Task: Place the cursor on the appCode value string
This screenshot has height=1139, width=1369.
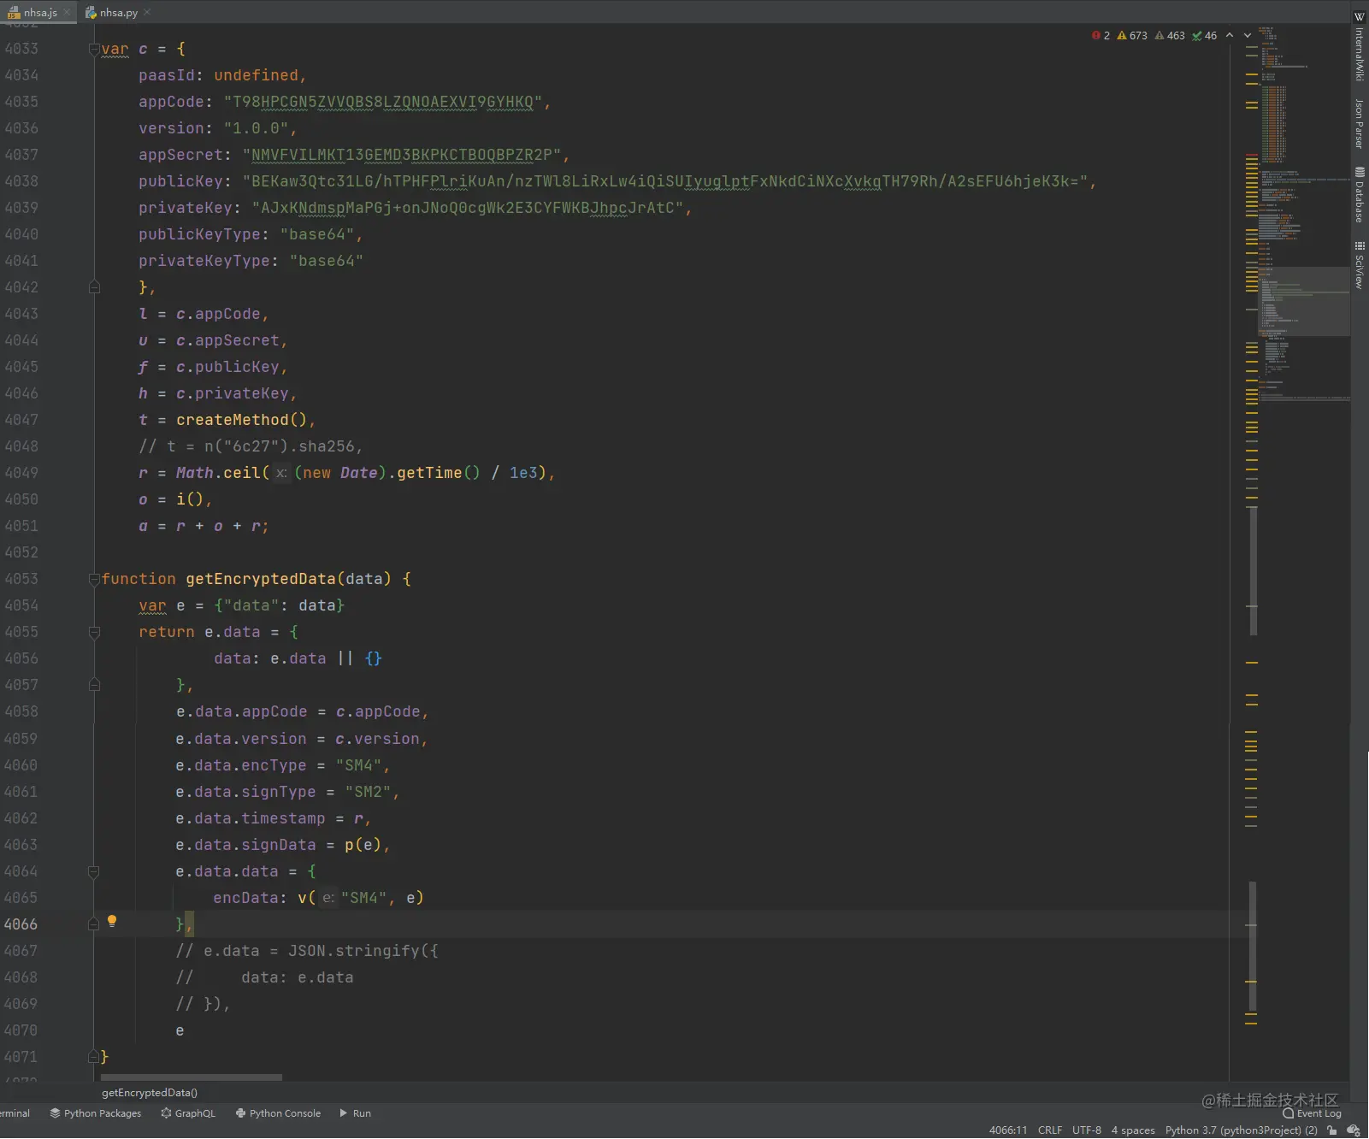Action: pyautogui.click(x=383, y=102)
